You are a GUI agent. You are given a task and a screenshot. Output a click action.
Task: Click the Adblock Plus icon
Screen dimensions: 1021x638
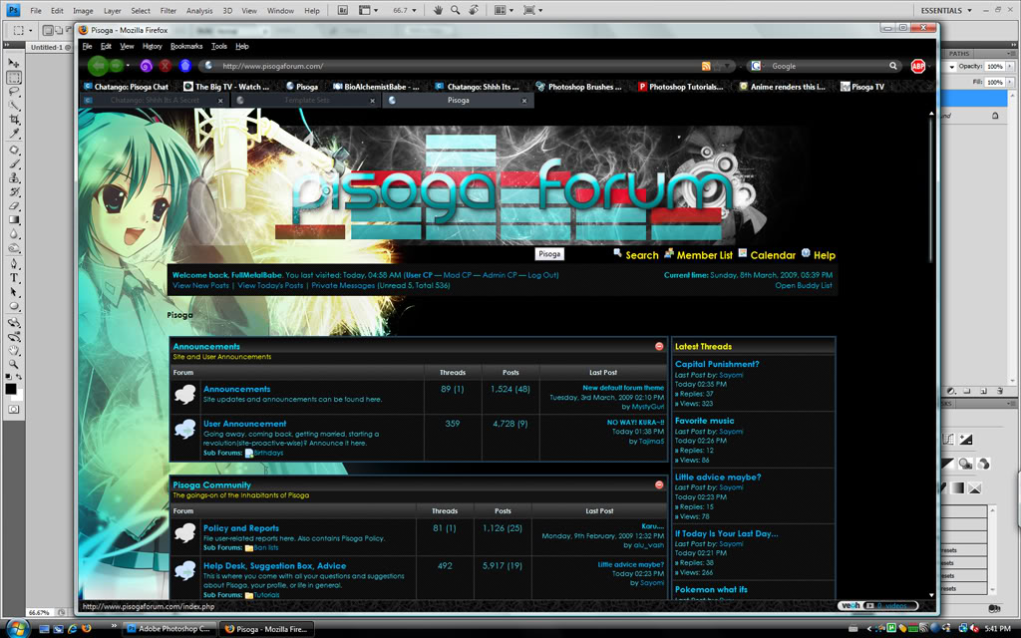click(x=918, y=66)
